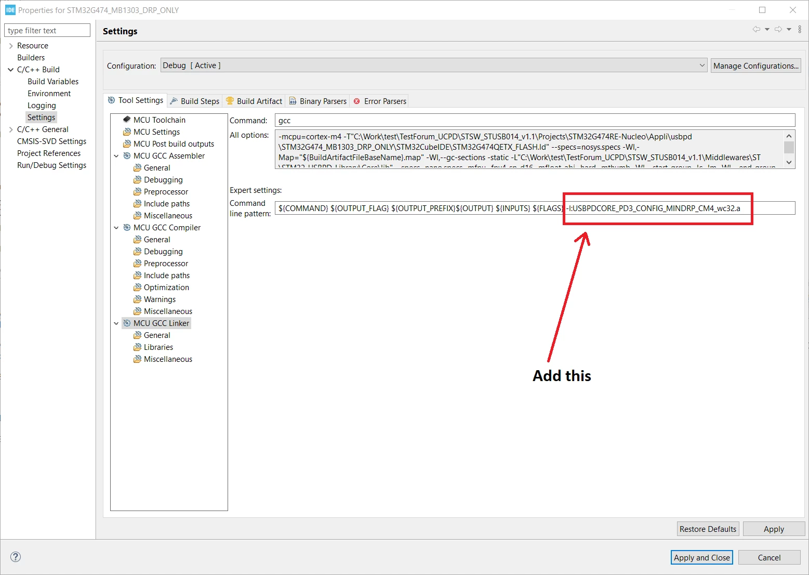Open the view menu kebab icon

(x=800, y=29)
